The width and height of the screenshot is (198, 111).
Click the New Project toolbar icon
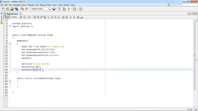pos(8,9)
